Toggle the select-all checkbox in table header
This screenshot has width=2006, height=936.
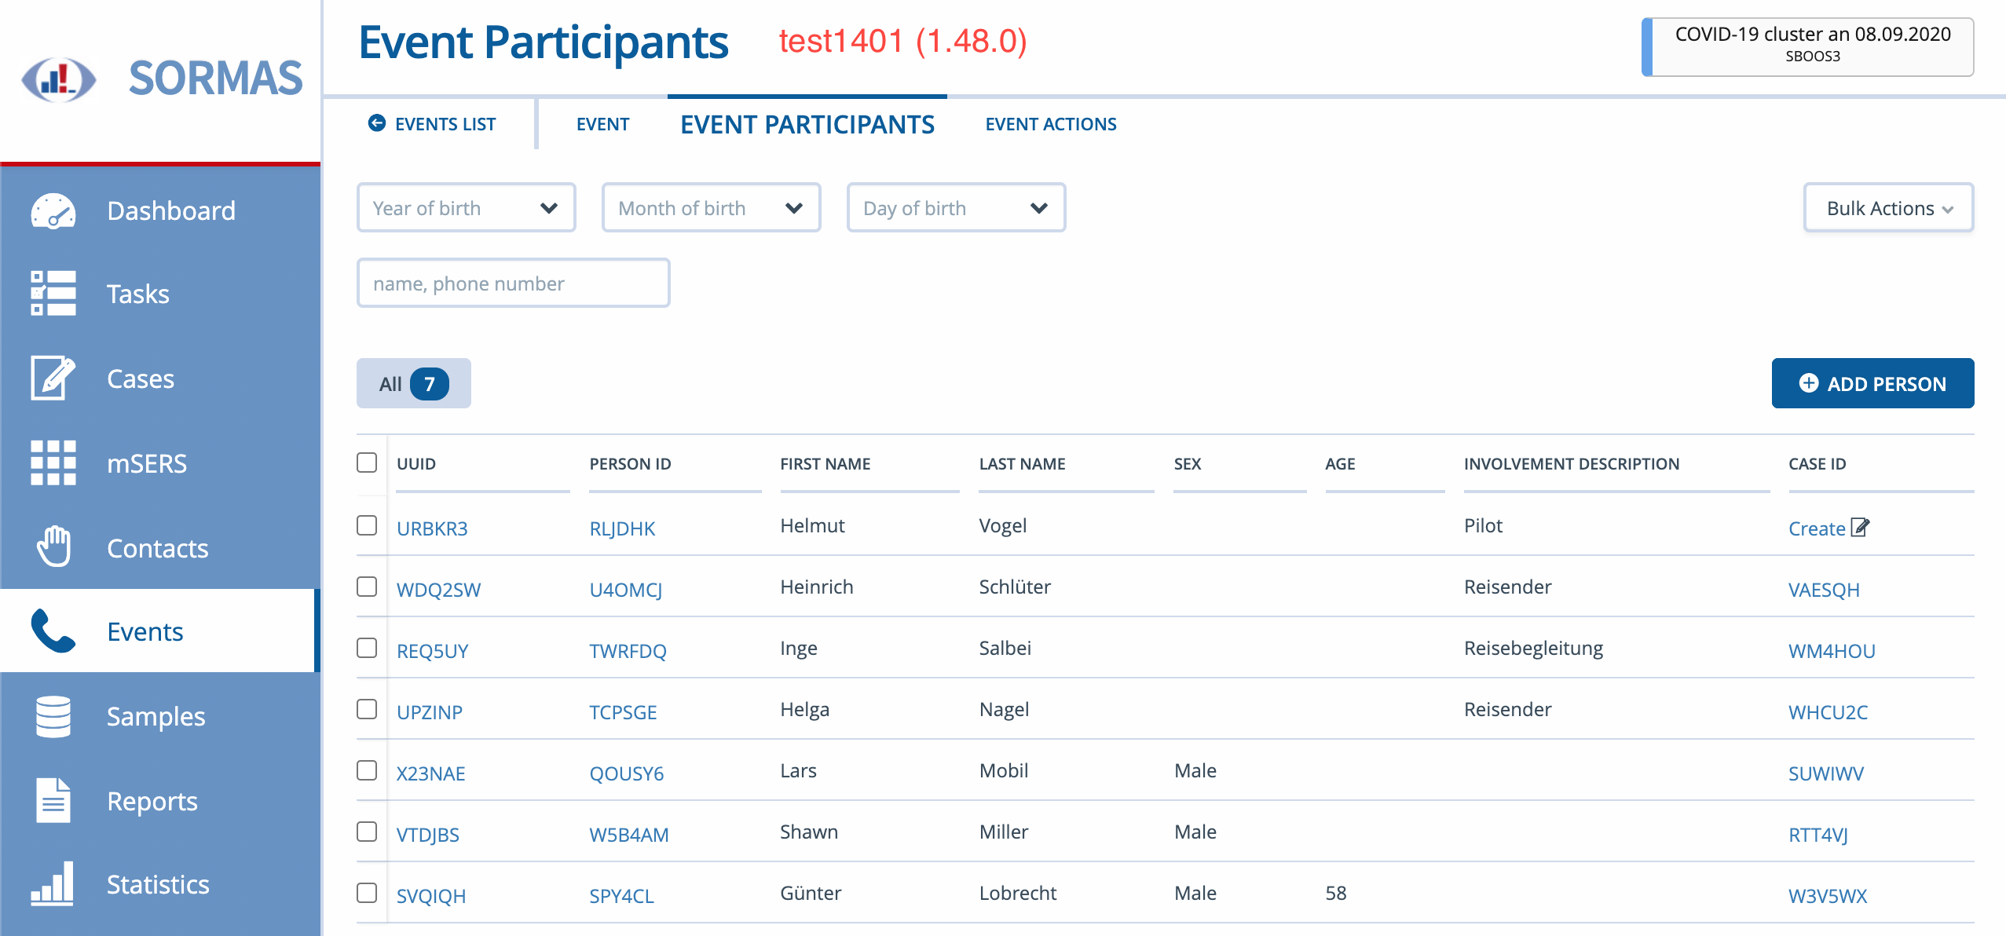click(367, 463)
